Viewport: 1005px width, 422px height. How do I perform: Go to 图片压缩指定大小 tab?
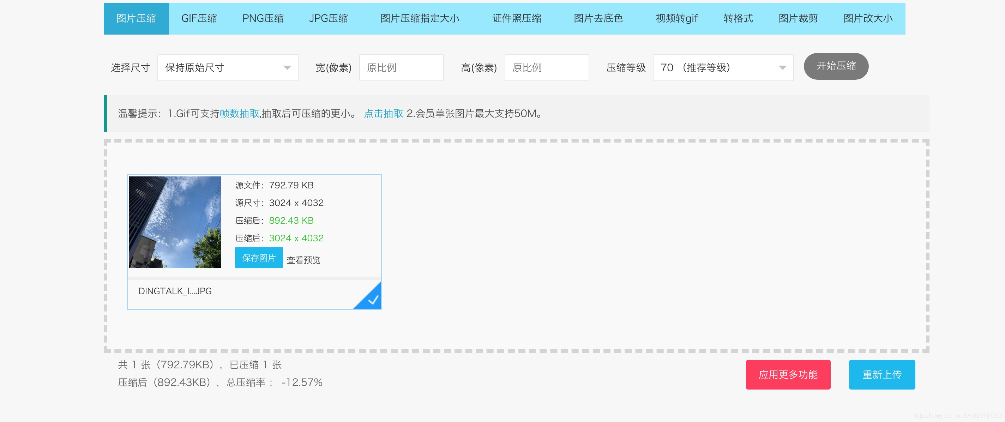coord(420,18)
